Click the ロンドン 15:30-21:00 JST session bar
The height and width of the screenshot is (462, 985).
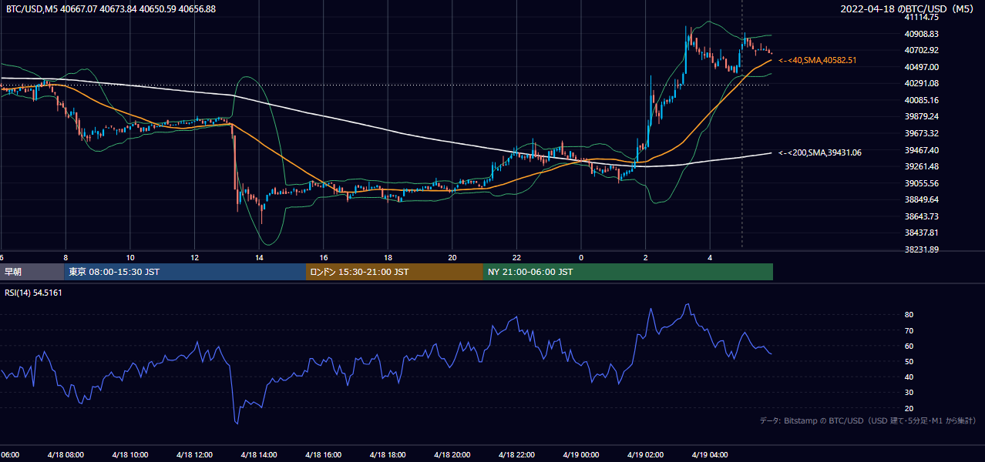pos(395,272)
